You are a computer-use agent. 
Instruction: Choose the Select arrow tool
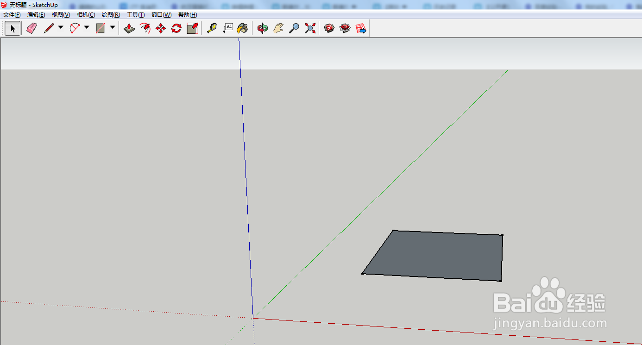tap(13, 29)
